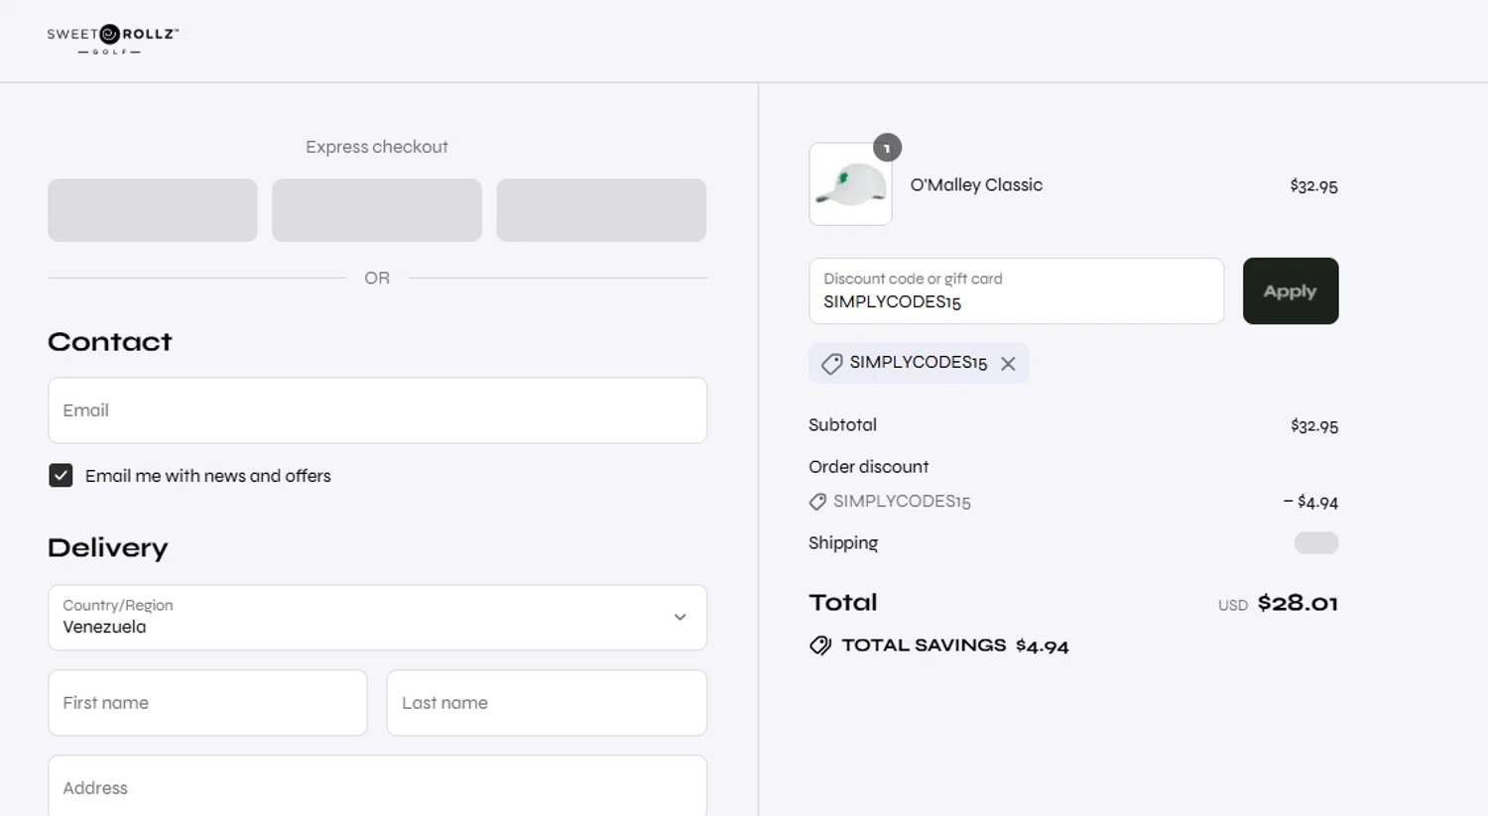Image resolution: width=1488 pixels, height=816 pixels.
Task: Apply the discount code
Action: 1290,291
